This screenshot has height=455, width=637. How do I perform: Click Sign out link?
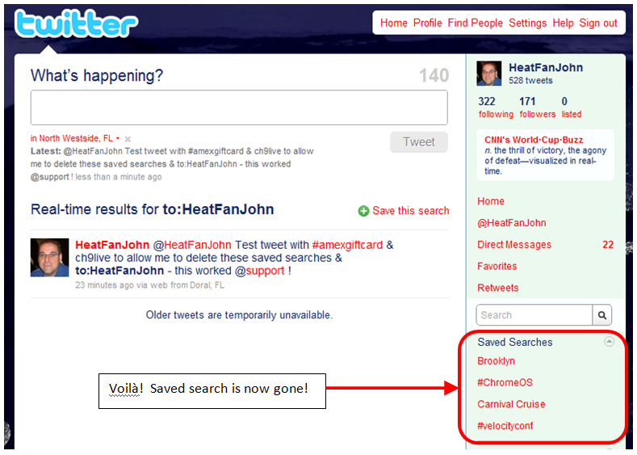point(598,23)
